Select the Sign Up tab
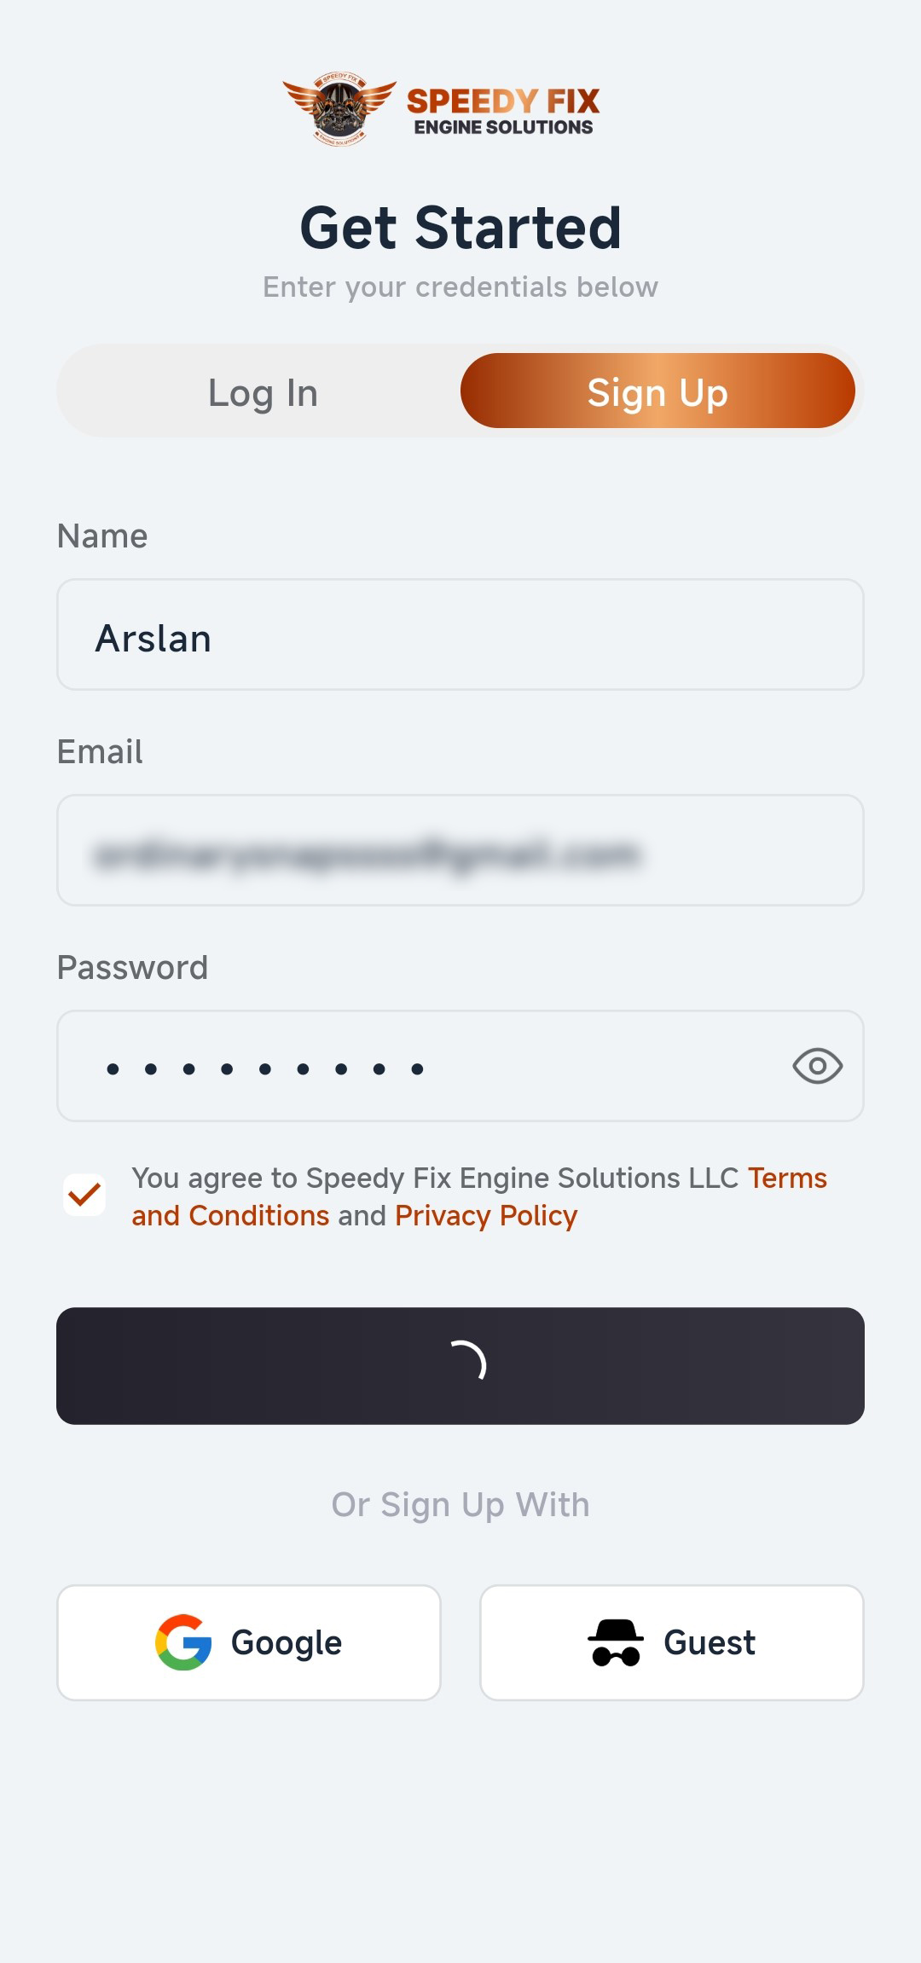 coord(657,391)
